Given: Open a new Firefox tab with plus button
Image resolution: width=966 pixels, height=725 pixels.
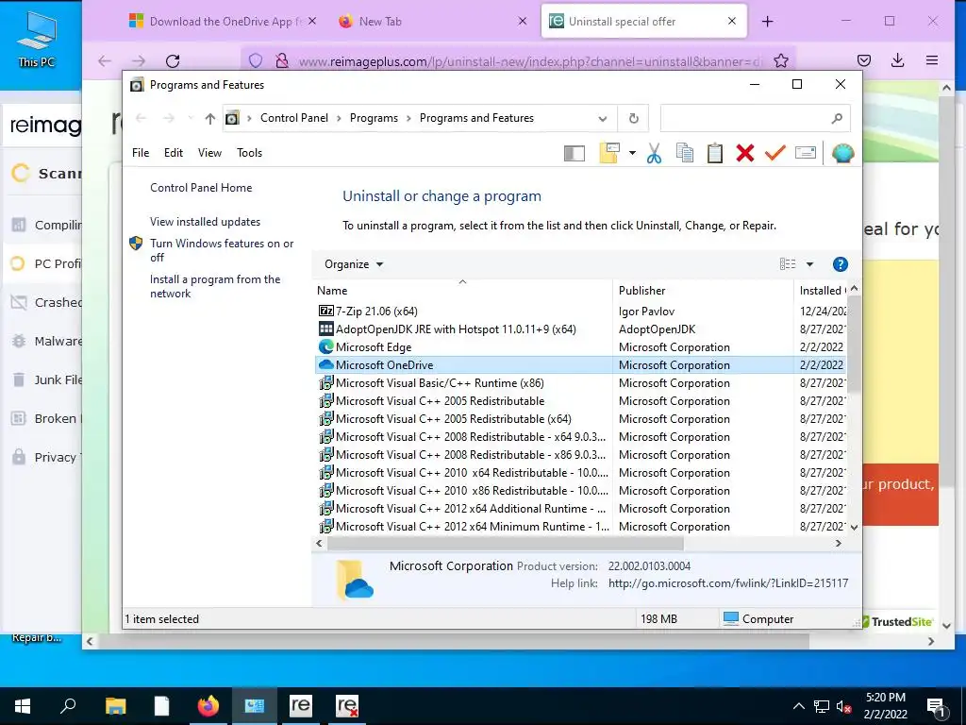Looking at the screenshot, I should pyautogui.click(x=768, y=22).
